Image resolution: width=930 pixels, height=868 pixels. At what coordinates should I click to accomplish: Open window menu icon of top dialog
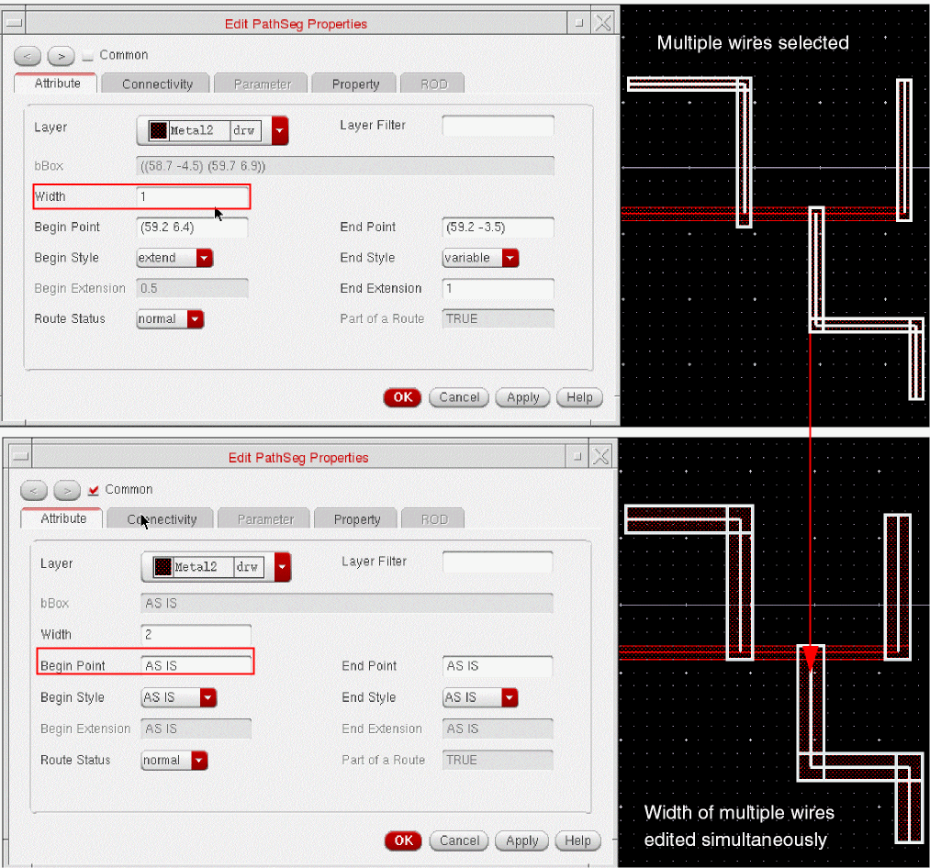13,23
